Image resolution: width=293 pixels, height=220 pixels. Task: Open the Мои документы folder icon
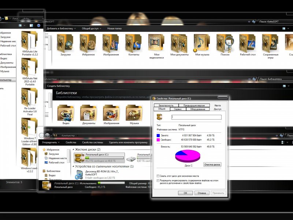click(x=179, y=43)
